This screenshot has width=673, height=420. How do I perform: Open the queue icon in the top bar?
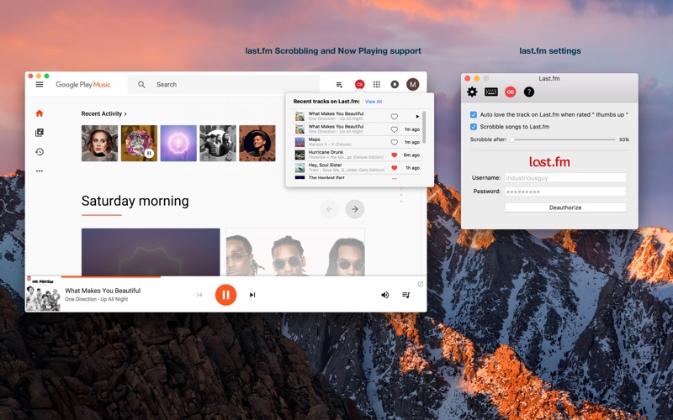click(x=339, y=85)
